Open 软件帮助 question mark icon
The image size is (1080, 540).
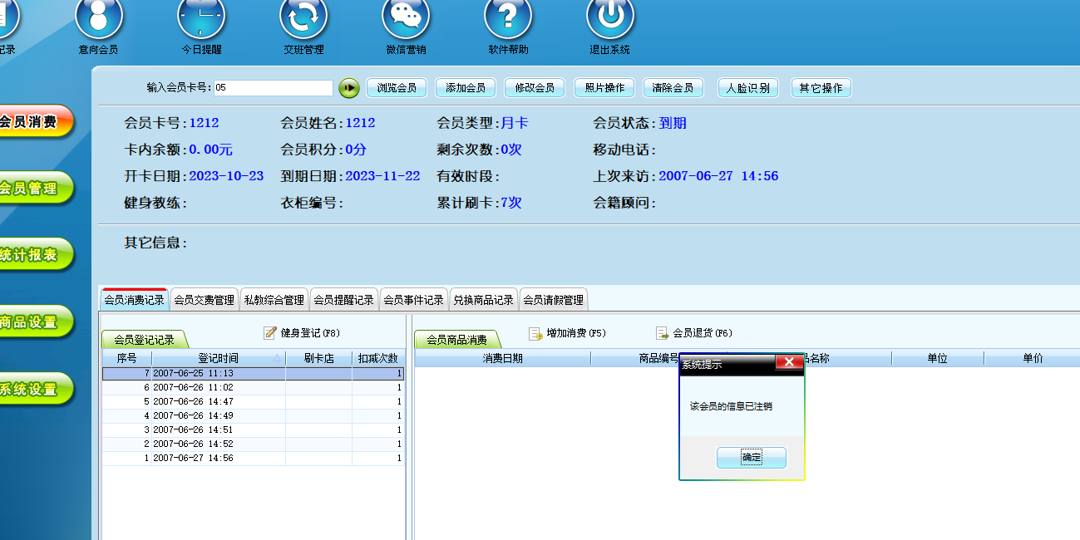point(508,18)
